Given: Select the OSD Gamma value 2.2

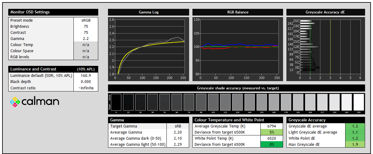Looking at the screenshot, I should (86, 39).
